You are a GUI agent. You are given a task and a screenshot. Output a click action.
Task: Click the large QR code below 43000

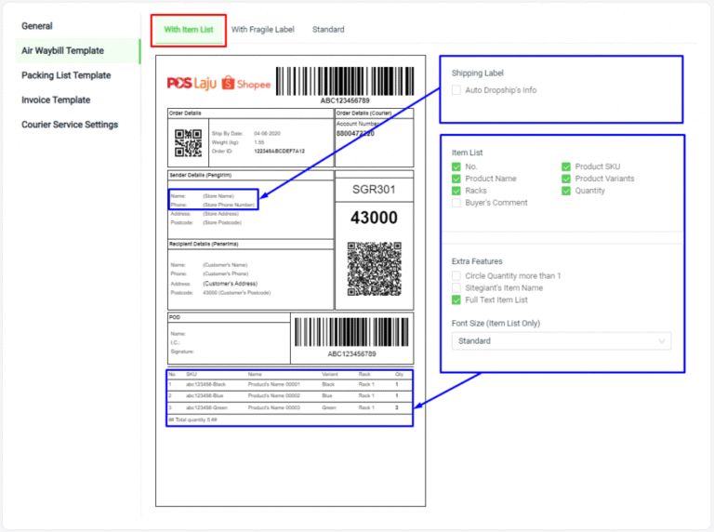tap(373, 268)
